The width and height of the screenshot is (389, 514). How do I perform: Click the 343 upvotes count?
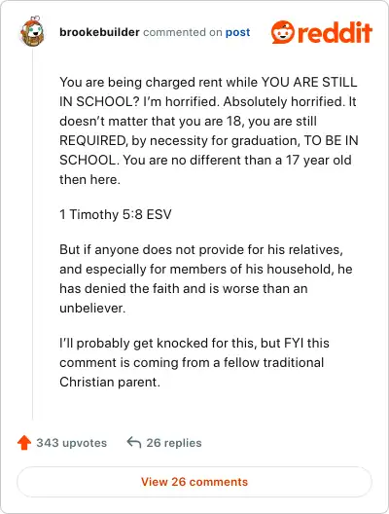point(72,443)
